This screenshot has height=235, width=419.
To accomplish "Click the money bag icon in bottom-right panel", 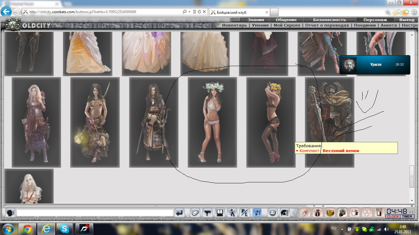I will pyautogui.click(x=317, y=213).
